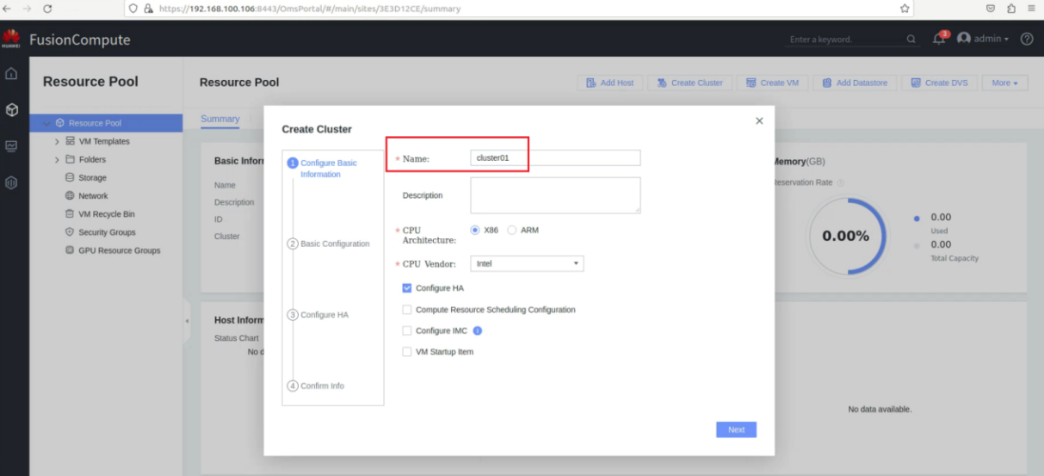Open the CPU Vendor dropdown

coord(527,263)
